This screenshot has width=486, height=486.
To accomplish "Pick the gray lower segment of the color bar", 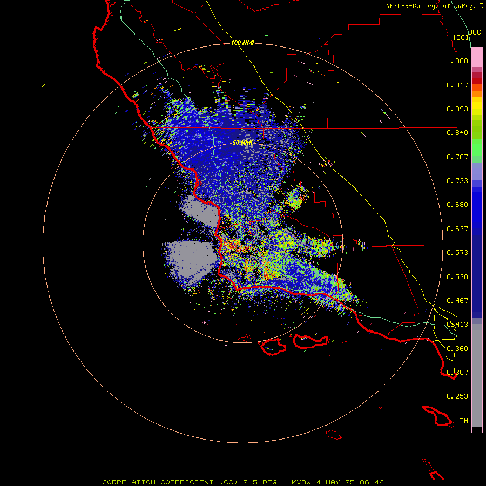I will click(477, 375).
